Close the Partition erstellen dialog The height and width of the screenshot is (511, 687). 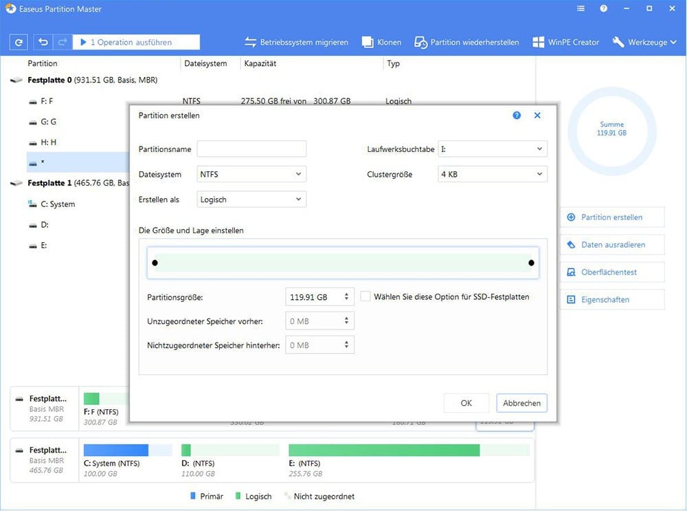point(537,116)
